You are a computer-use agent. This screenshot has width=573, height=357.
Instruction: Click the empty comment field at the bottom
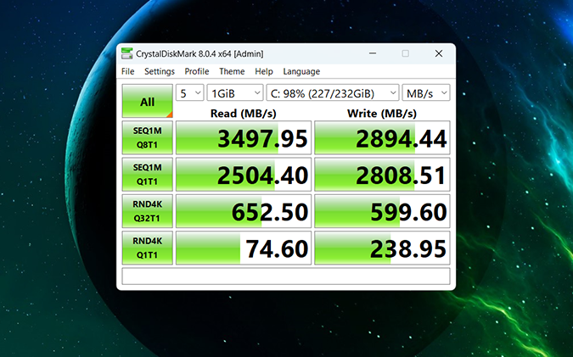(x=286, y=276)
